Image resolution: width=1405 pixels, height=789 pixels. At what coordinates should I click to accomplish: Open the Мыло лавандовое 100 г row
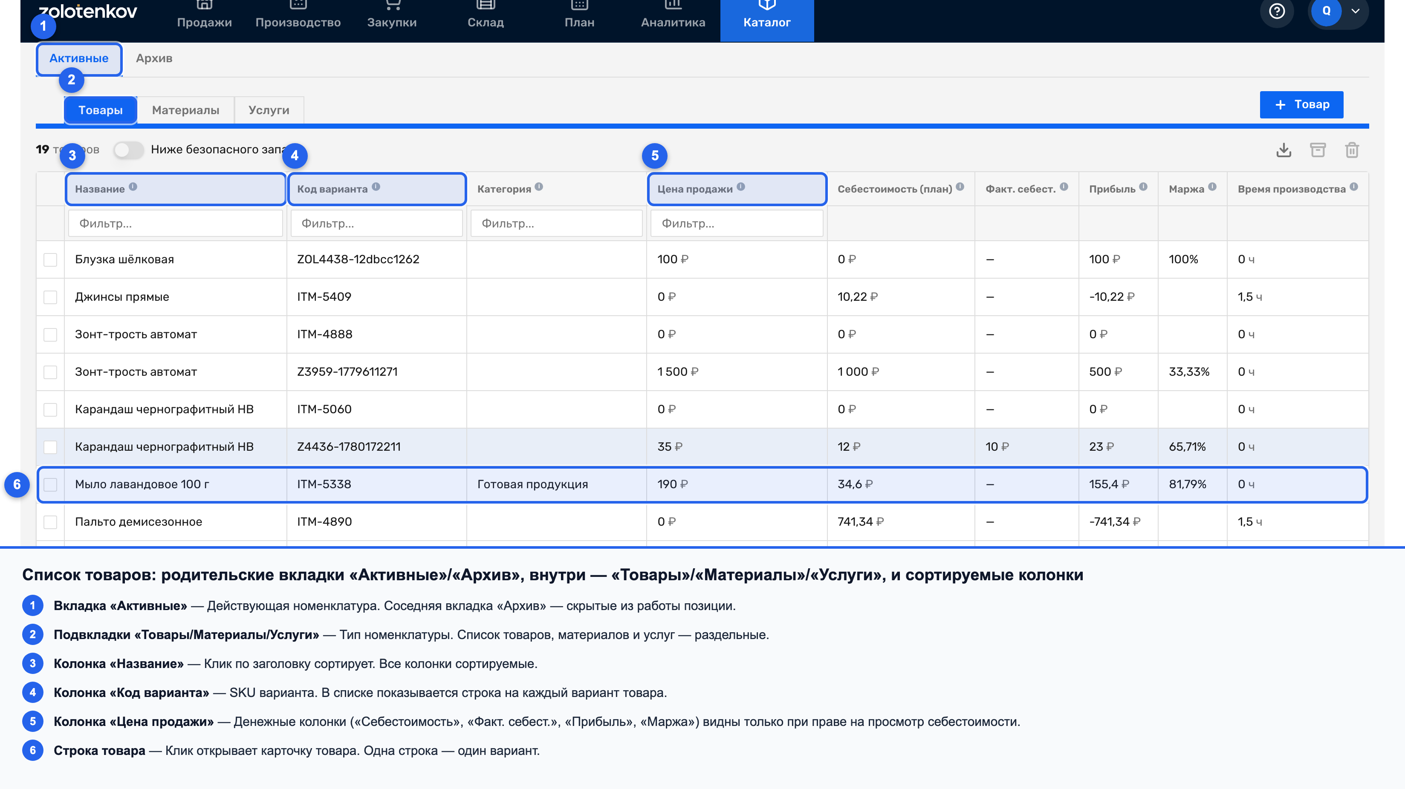pos(702,485)
